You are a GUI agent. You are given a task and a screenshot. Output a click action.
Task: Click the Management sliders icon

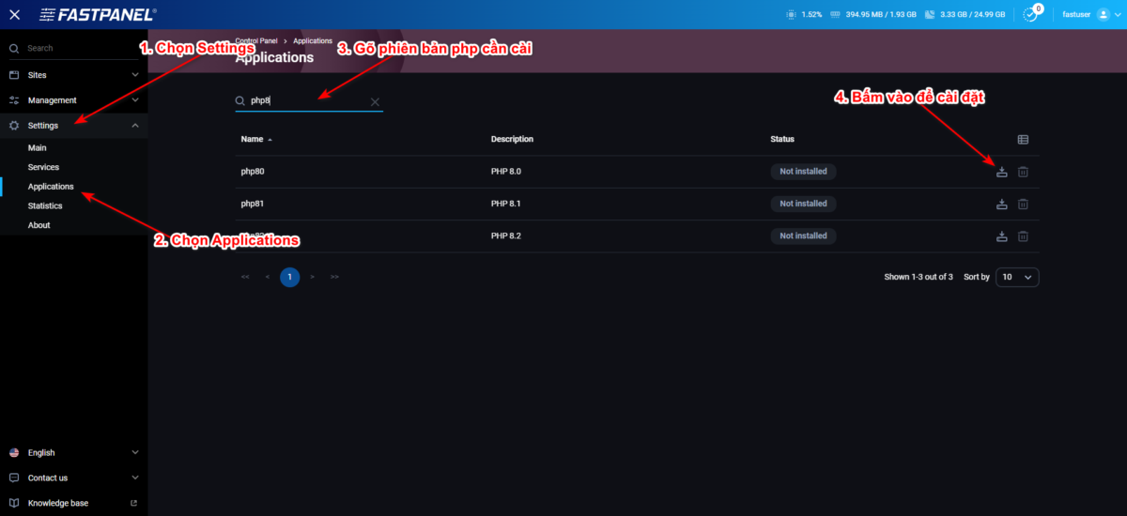coord(14,100)
